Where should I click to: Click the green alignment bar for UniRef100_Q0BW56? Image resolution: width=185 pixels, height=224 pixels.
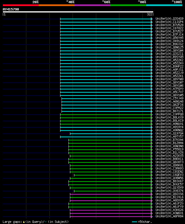click(x=111, y=178)
